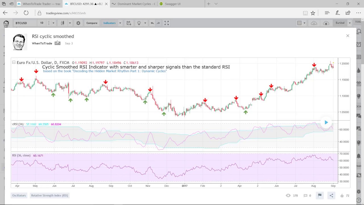364x205 pixels.
Task: Click the EurUsd layout name button
Action: [x=340, y=23]
